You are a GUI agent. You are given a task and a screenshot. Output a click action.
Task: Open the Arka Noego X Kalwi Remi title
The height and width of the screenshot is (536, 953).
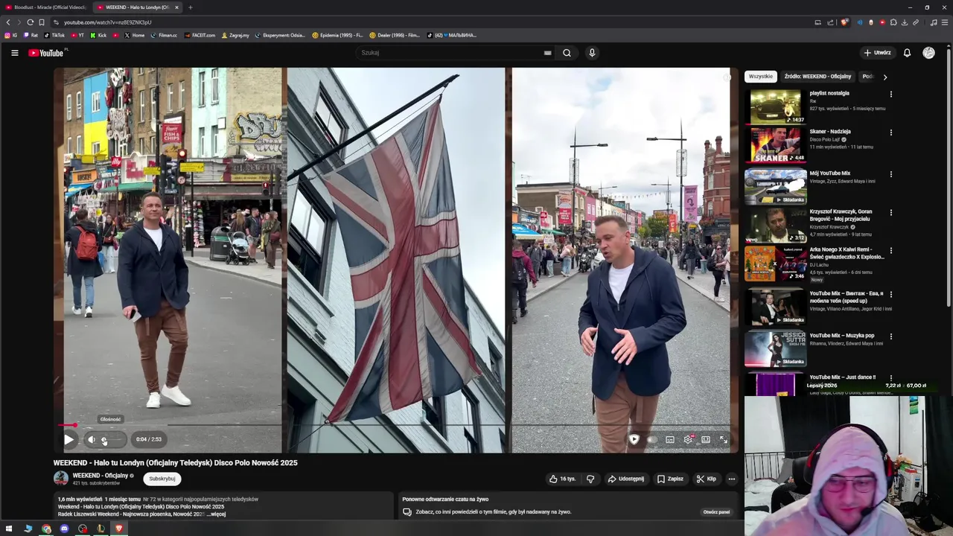847,253
